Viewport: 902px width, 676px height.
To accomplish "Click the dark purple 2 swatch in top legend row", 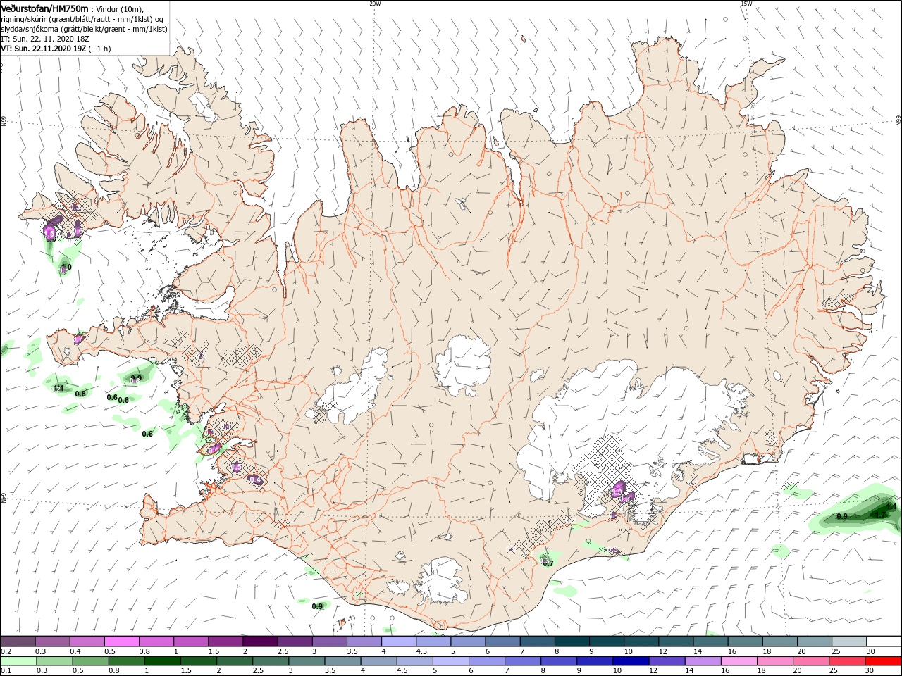I will [x=260, y=641].
